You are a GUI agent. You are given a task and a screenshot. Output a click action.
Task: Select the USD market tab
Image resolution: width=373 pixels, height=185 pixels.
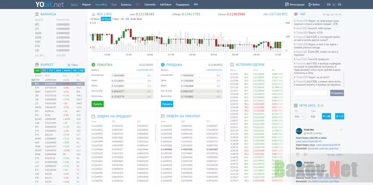75,70
